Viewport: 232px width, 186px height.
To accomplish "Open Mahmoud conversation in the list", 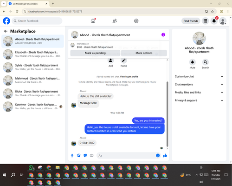I will click(32, 80).
